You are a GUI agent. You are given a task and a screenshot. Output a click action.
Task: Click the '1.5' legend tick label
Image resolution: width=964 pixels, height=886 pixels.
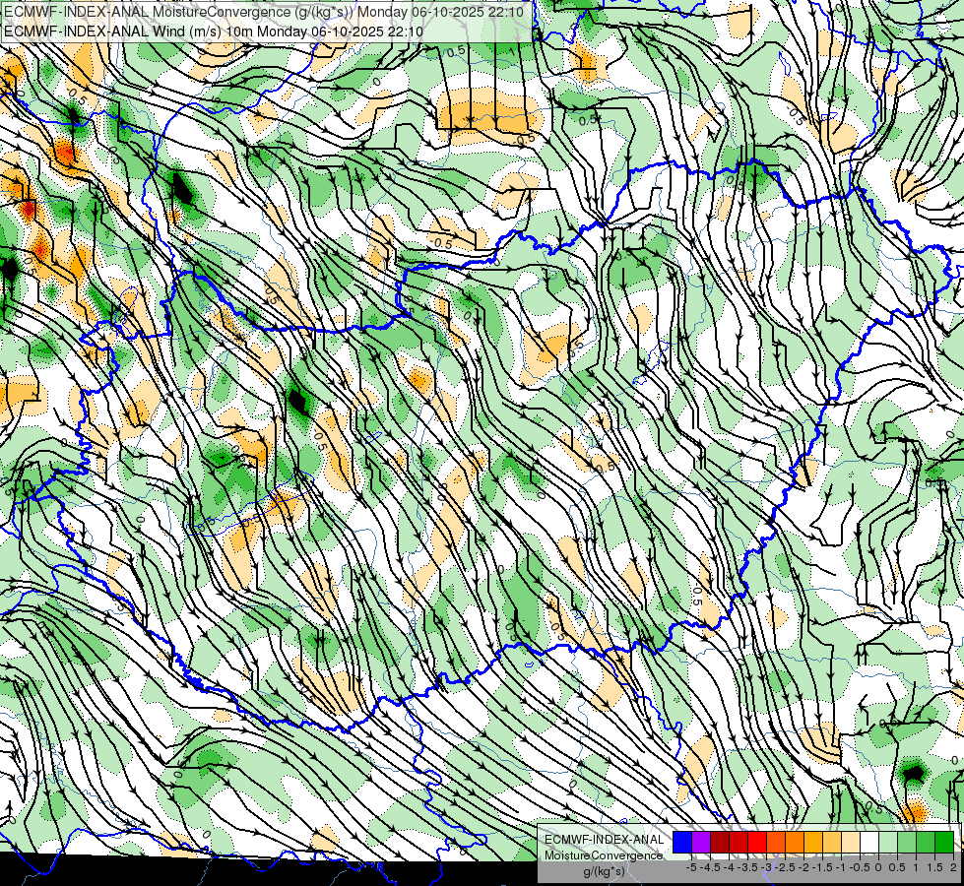935,867
